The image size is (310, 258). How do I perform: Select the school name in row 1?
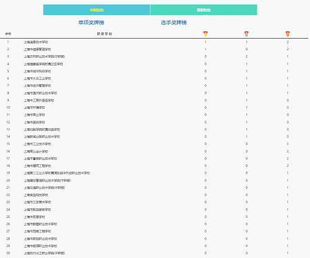[x=36, y=42]
